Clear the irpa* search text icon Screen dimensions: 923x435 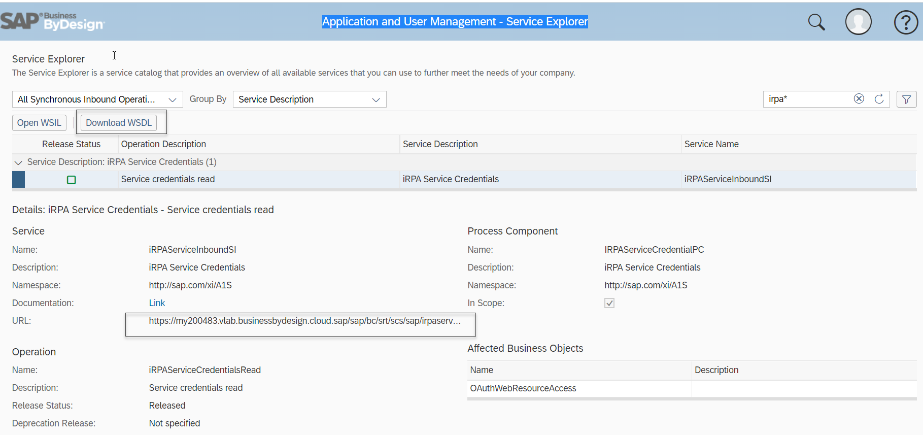pyautogui.click(x=859, y=99)
